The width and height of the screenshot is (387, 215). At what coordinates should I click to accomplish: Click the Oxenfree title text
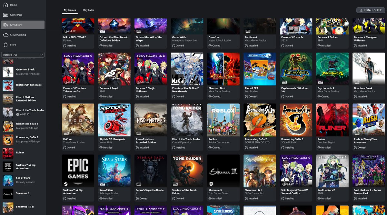(x=213, y=37)
